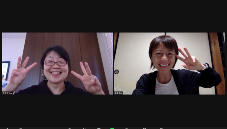Image resolution: width=227 pixels, height=129 pixels.
Task: Click the green Share Screen icon
Action: (112, 128)
